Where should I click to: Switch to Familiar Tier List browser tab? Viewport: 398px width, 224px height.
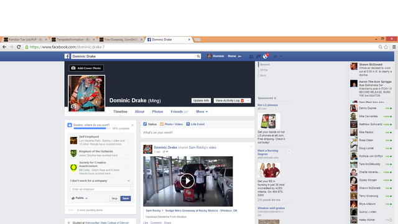(x=24, y=40)
